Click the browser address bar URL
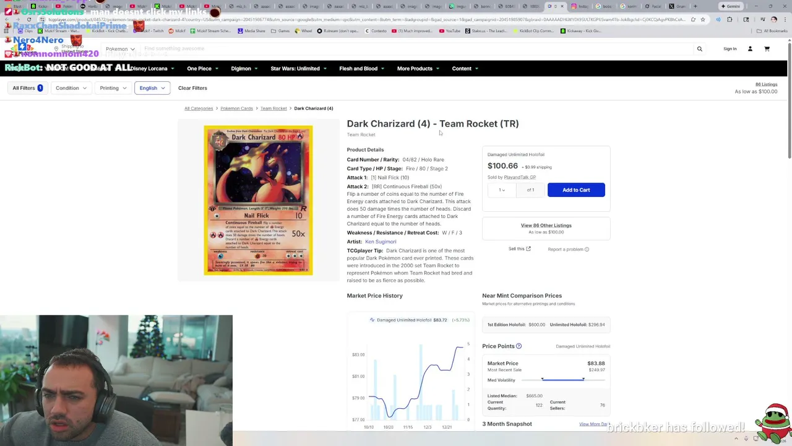792x446 pixels. point(366,19)
